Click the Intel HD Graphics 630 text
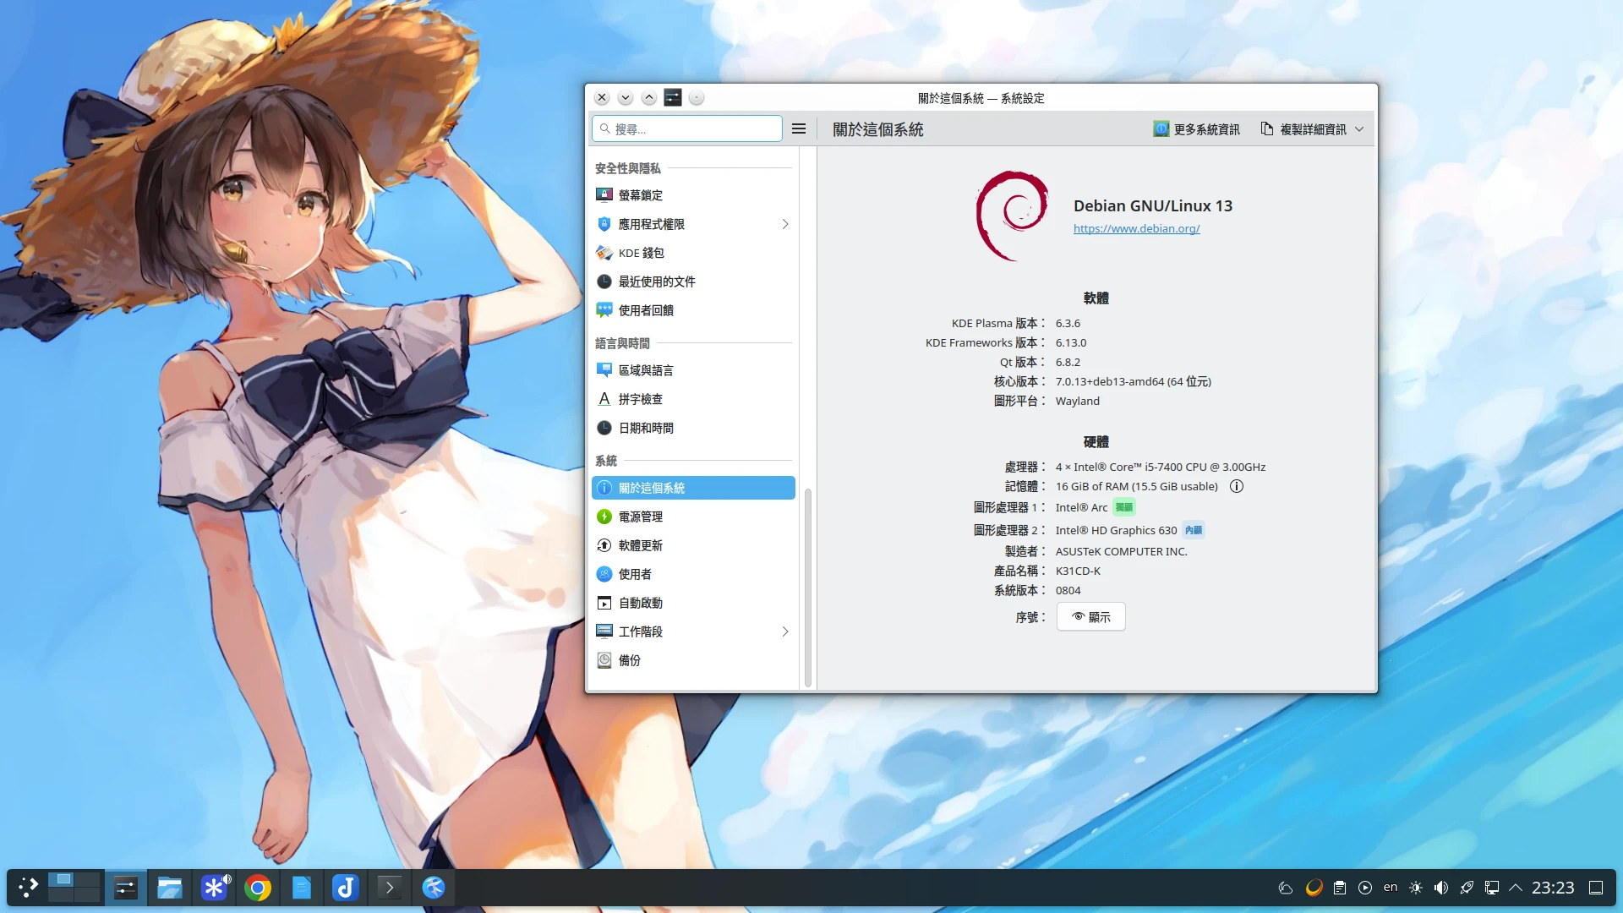1623x913 pixels. 1116,530
